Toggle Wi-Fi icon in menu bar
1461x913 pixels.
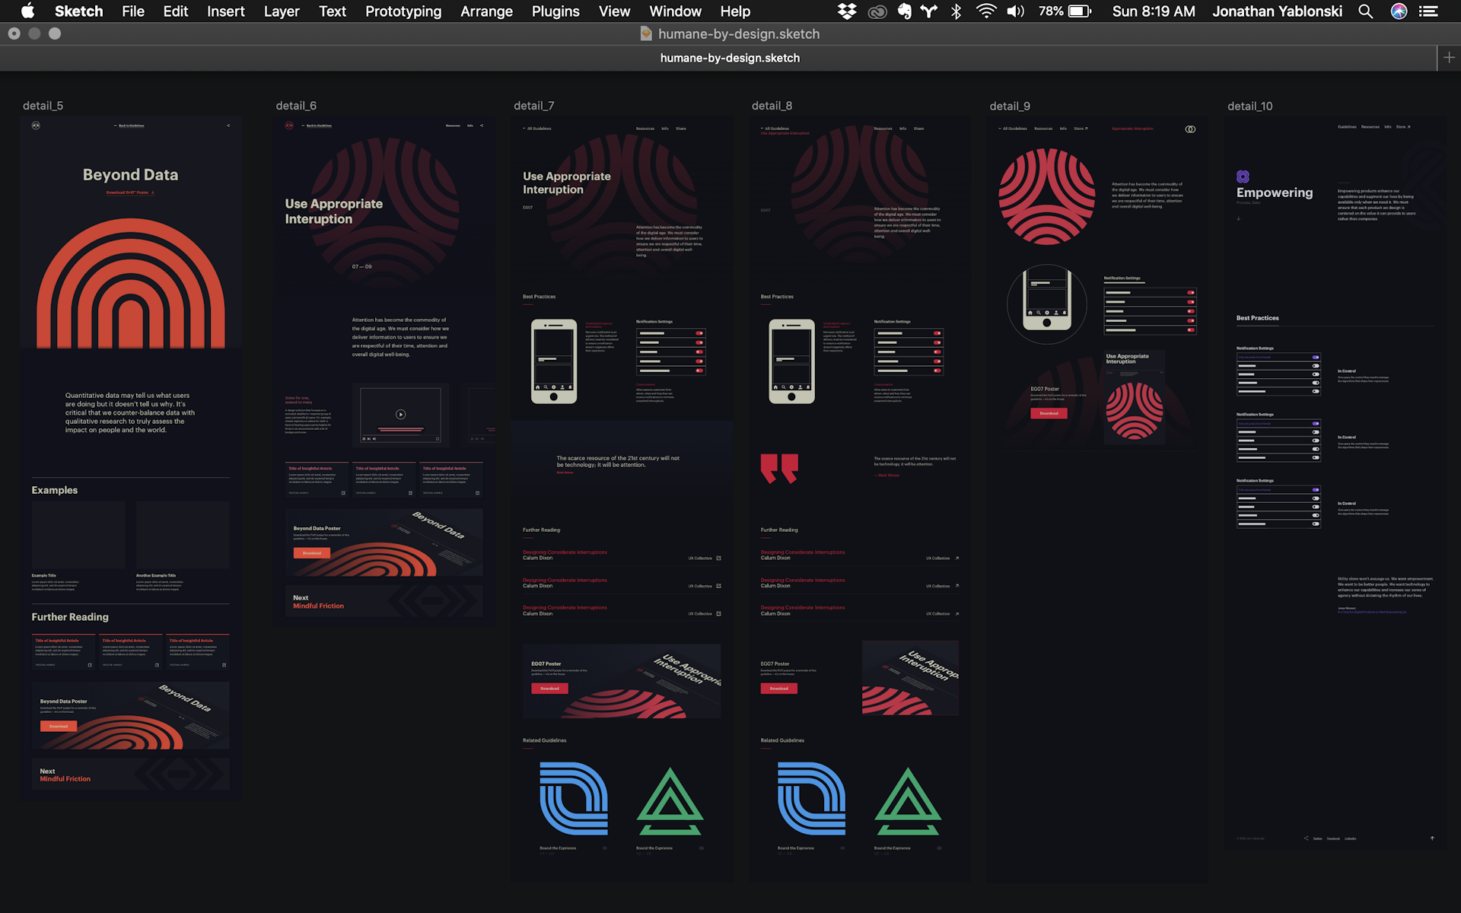987,11
